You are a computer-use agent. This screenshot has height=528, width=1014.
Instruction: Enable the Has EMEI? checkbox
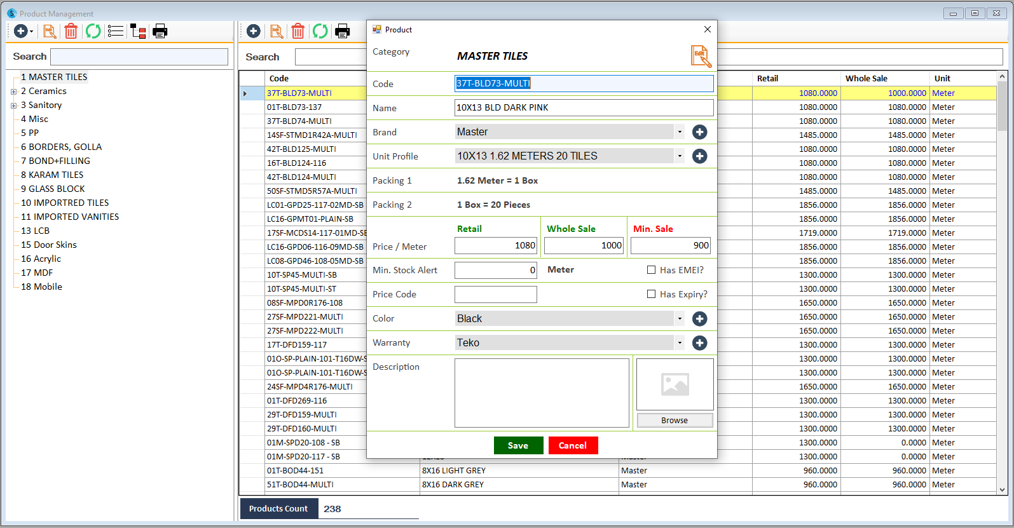pyautogui.click(x=651, y=270)
